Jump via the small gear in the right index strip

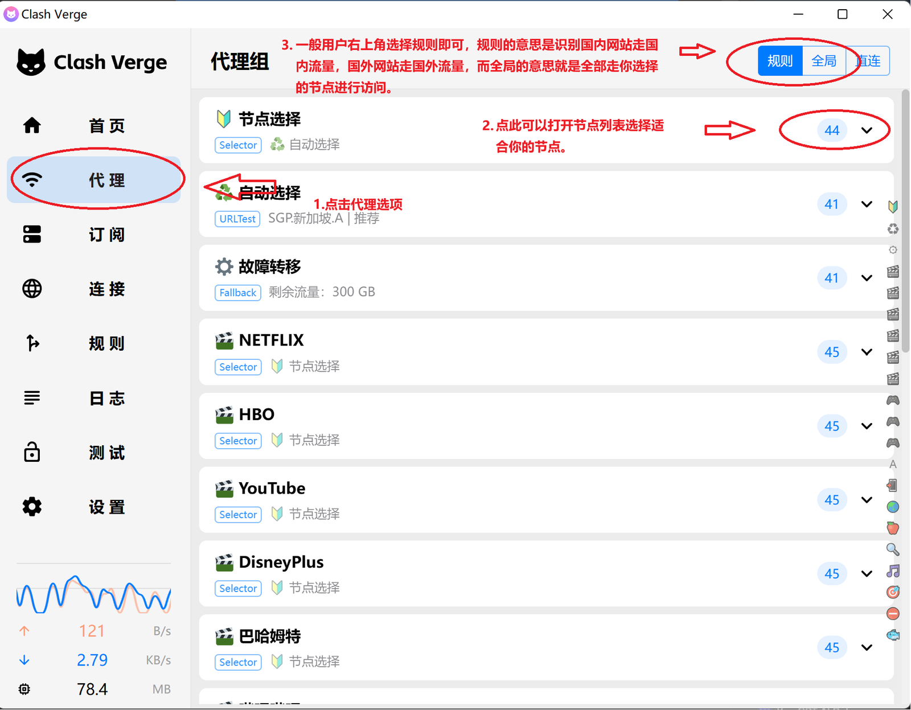click(893, 250)
